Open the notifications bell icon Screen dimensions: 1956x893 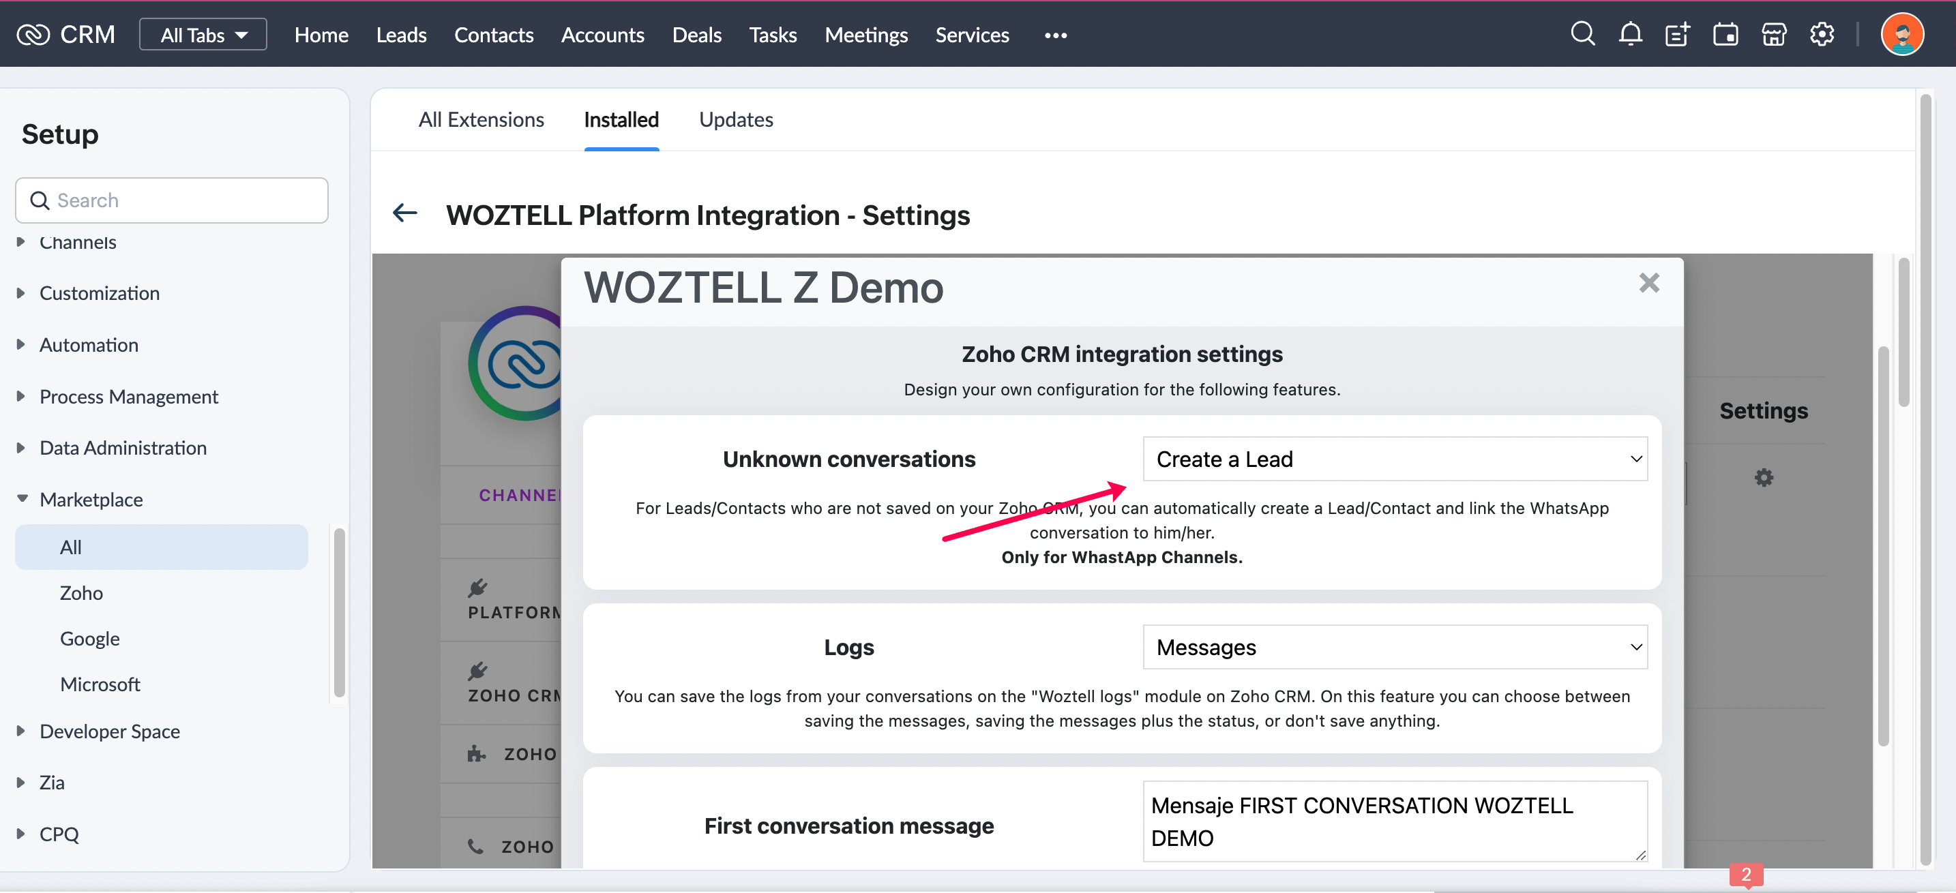[x=1630, y=34]
